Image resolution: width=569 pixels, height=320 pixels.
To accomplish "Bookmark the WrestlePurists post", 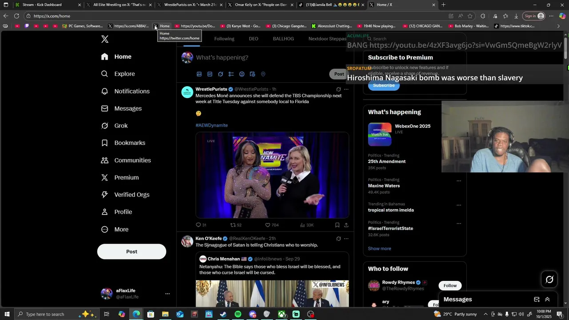I will click(x=337, y=225).
